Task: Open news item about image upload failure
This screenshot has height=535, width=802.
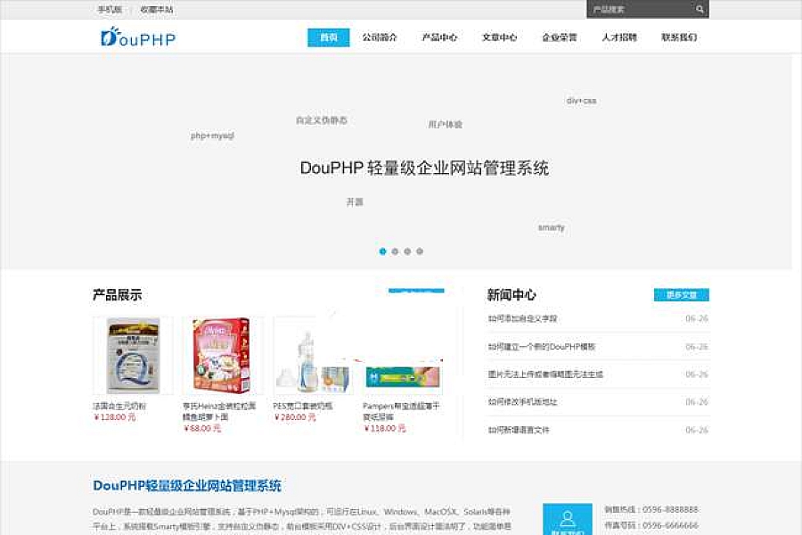Action: click(x=545, y=374)
